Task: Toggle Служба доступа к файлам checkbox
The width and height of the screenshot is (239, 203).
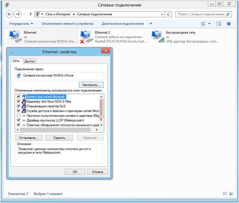Action: (18, 111)
